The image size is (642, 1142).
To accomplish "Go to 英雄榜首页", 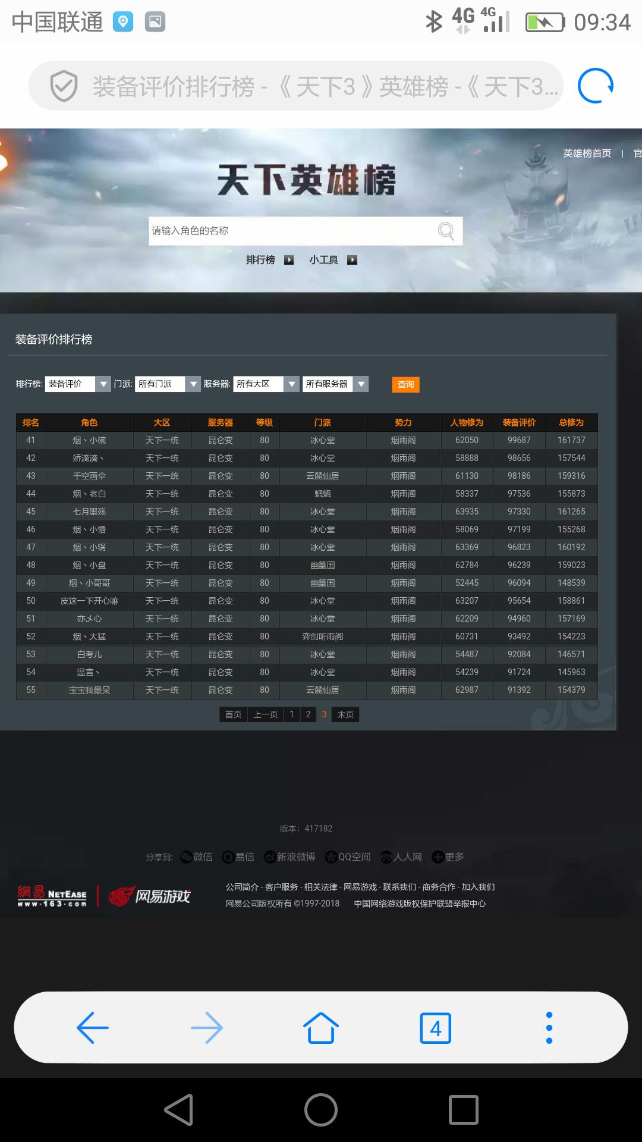I will pyautogui.click(x=587, y=153).
